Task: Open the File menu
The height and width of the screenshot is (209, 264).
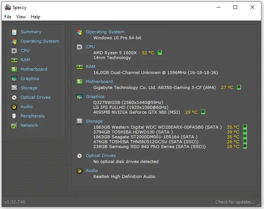Action: [8, 17]
